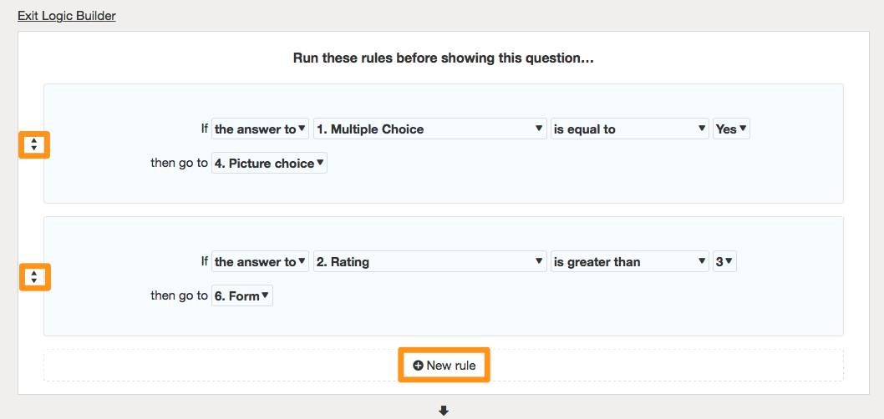The image size is (884, 419).
Task: Click the plus icon in New rule
Action: (418, 366)
